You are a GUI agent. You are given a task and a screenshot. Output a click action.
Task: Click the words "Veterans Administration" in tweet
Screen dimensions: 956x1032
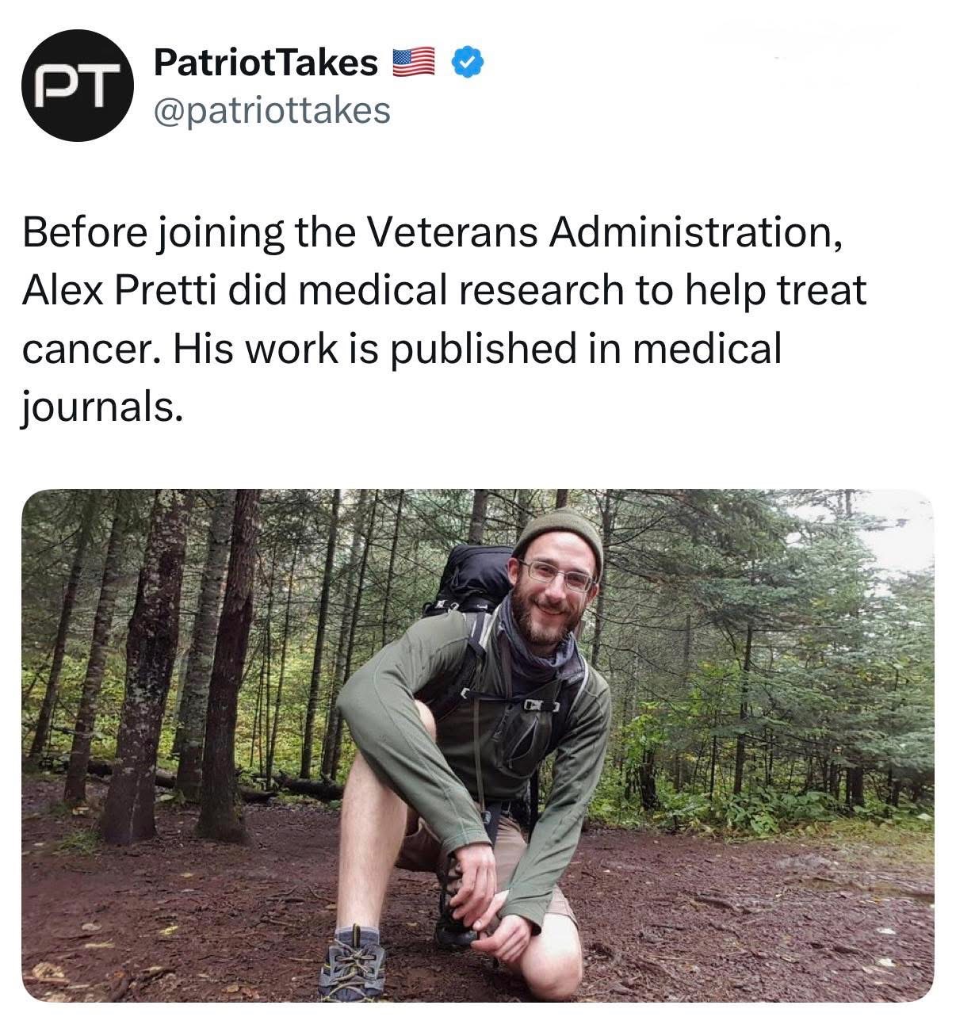600,232
